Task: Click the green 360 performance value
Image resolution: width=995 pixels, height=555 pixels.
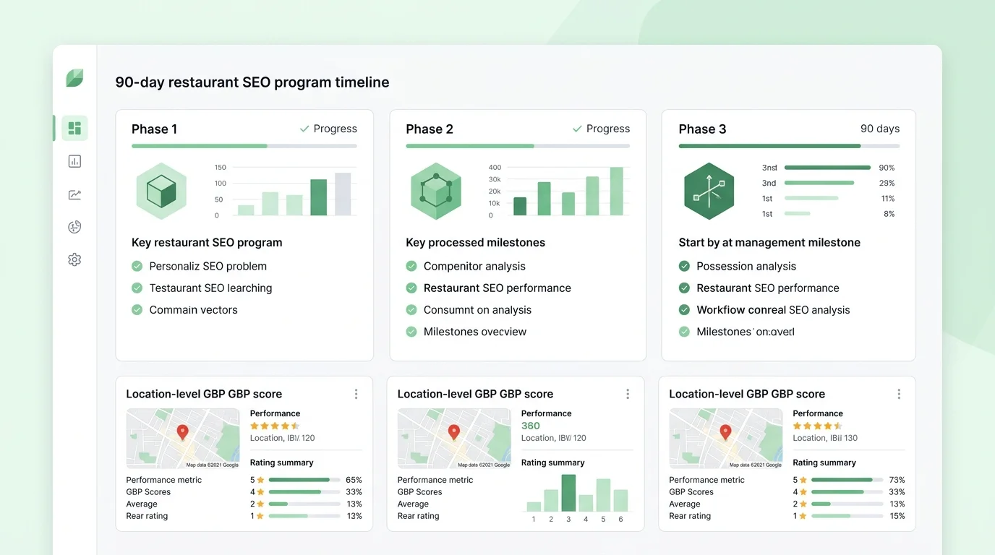Action: [531, 426]
